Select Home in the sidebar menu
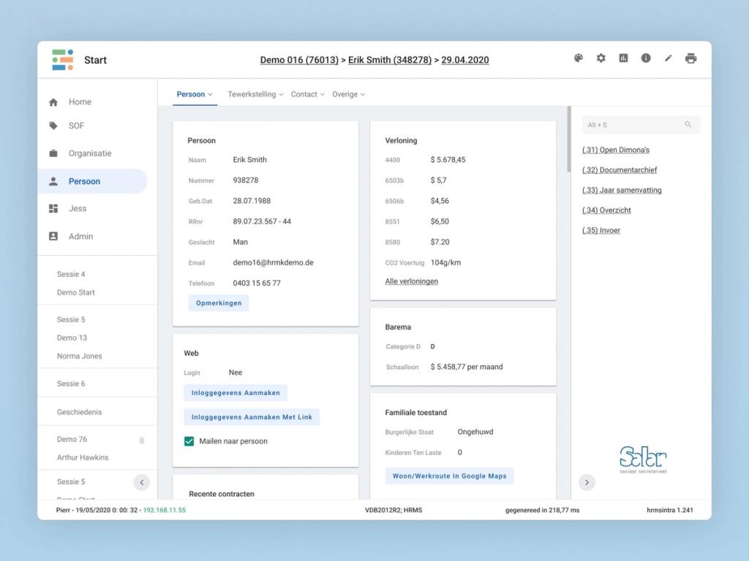The image size is (749, 561). tap(80, 102)
